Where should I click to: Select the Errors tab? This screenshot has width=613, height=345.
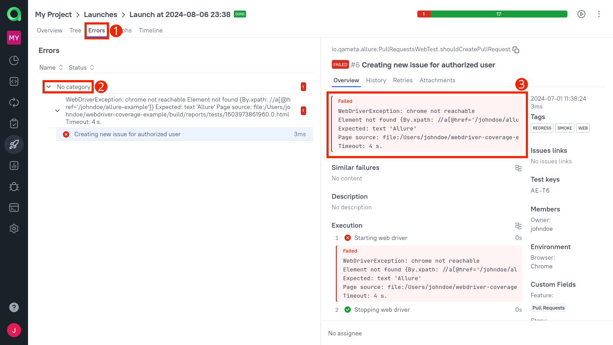pyautogui.click(x=97, y=30)
